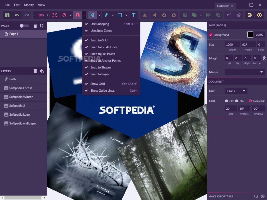Rotate the selection counter-clockwise

coord(164,15)
